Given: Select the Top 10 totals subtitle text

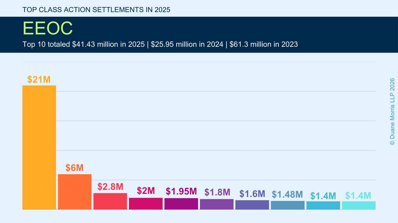Looking at the screenshot, I should [x=160, y=44].
